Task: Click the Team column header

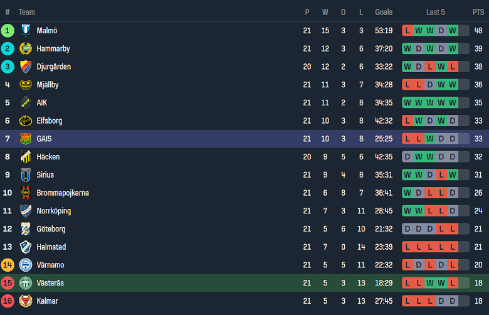Action: coord(27,12)
